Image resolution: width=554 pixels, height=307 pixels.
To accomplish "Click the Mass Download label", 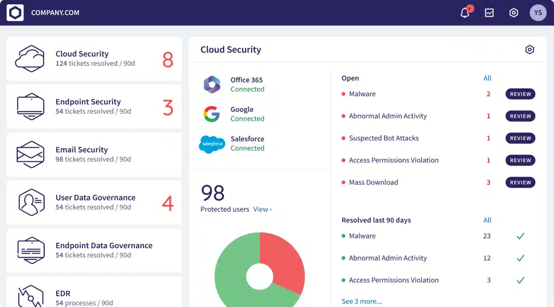I will [x=373, y=182].
